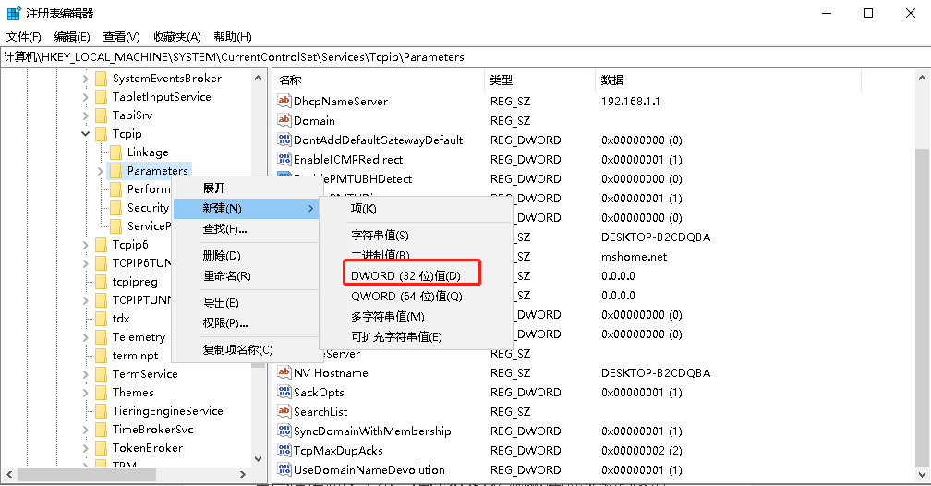Expand the Parameters key chevron
931x486 pixels.
(100, 171)
